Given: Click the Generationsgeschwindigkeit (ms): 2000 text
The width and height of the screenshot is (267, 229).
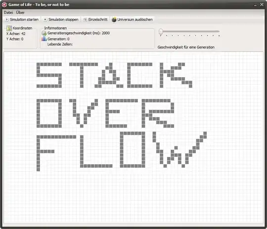Looking at the screenshot, I should [79, 33].
